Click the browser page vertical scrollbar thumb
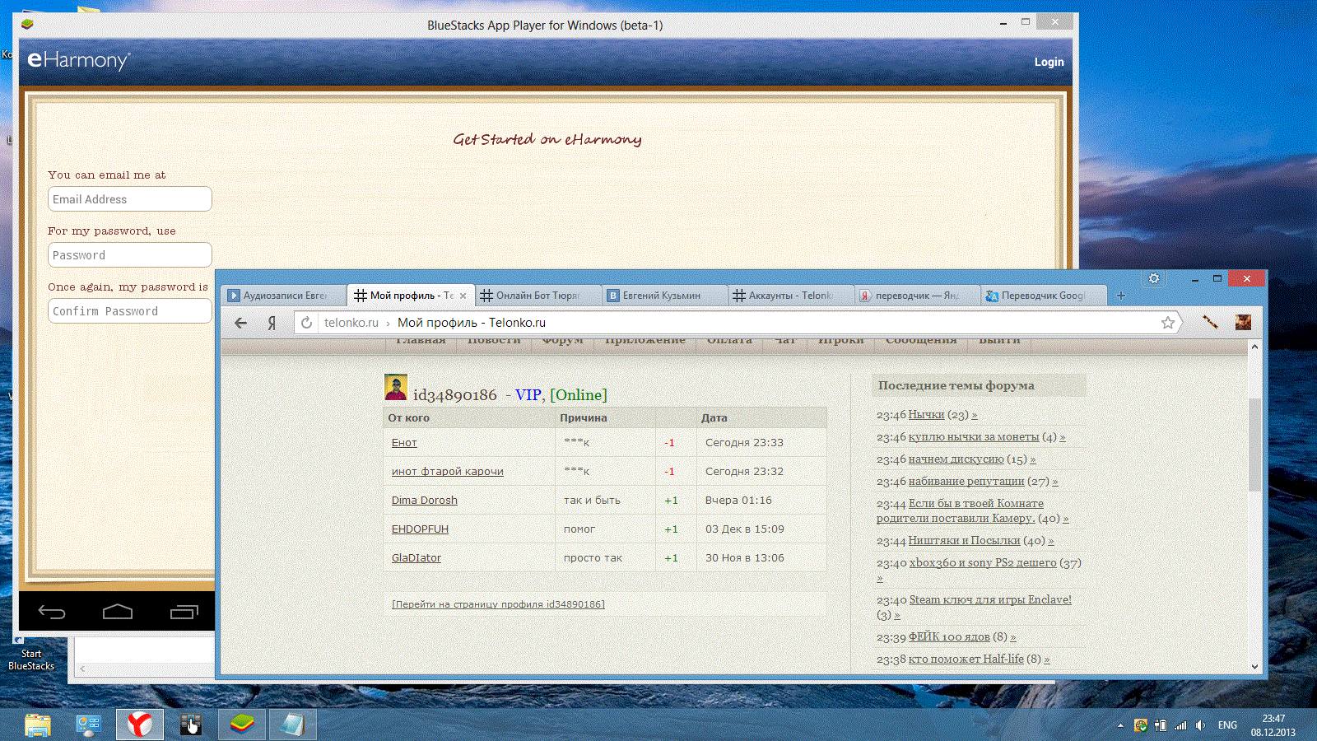Screen dimensions: 1317x741 pos(1254,445)
